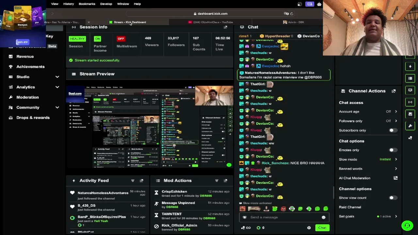The width and height of the screenshot is (418, 235).
Task: Expand the Analytics sidebar section
Action: click(57, 87)
